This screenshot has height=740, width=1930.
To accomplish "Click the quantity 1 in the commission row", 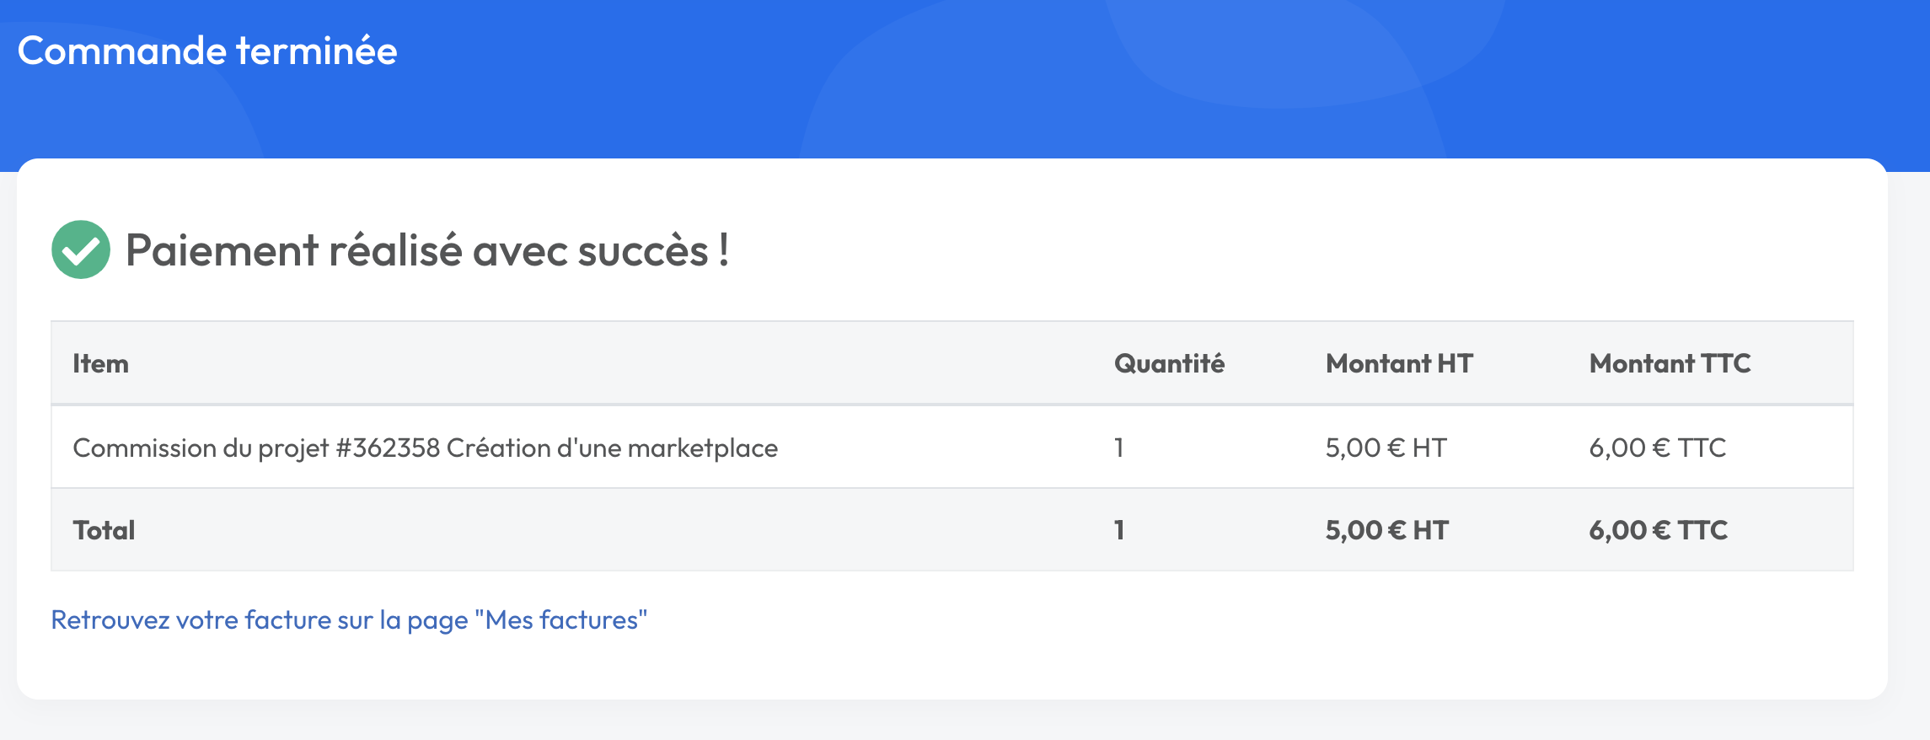I will (1119, 448).
